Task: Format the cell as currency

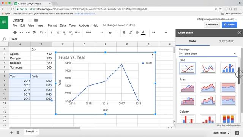Action: click(x=52, y=33)
